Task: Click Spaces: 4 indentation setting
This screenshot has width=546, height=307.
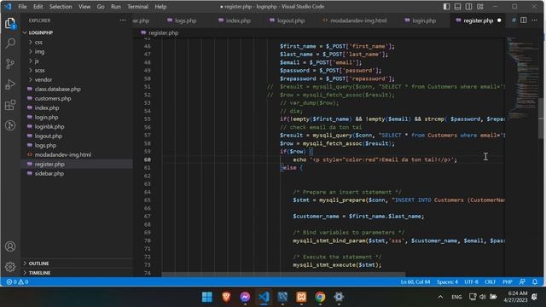Action: click(447, 281)
